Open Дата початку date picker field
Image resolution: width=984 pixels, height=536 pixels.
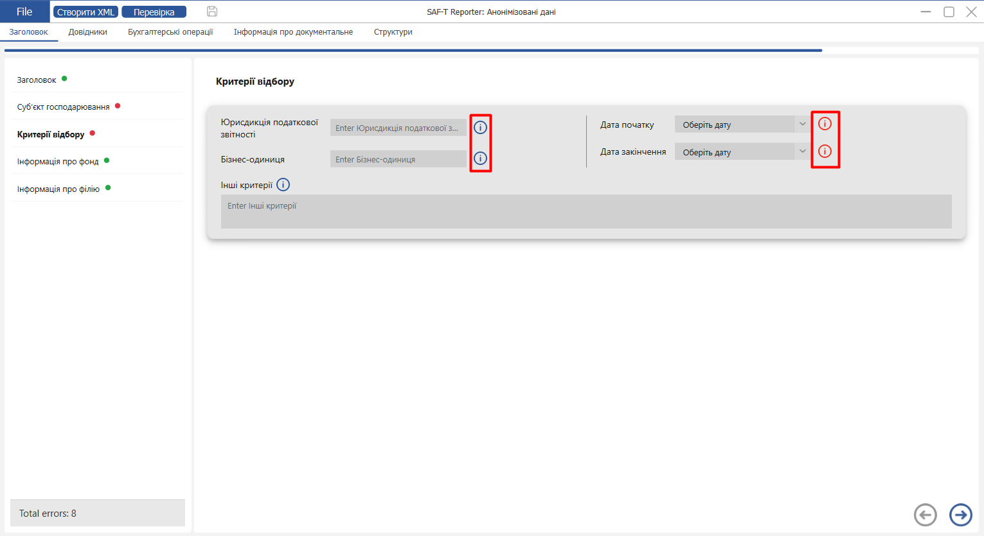(735, 125)
